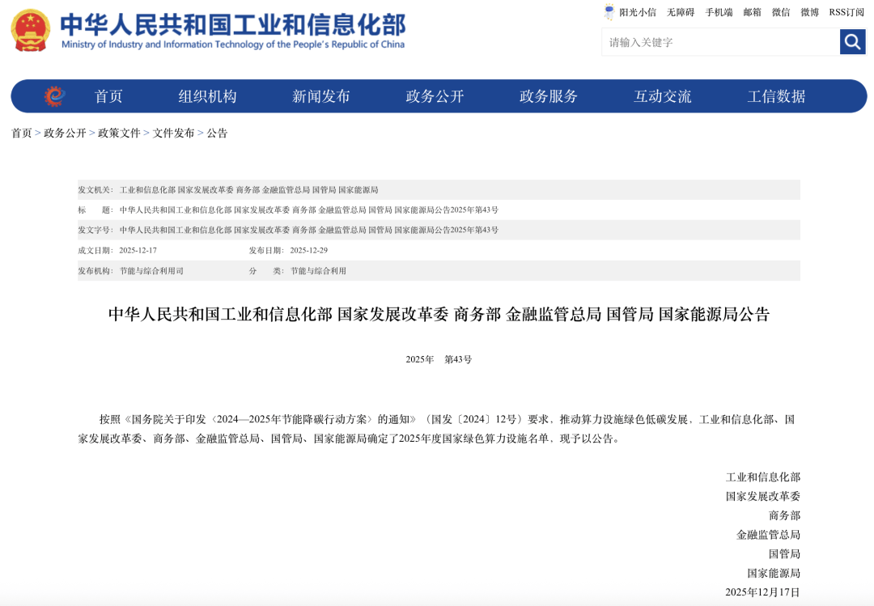
Task: Click the 邮箱 link in top bar
Action: coord(753,12)
